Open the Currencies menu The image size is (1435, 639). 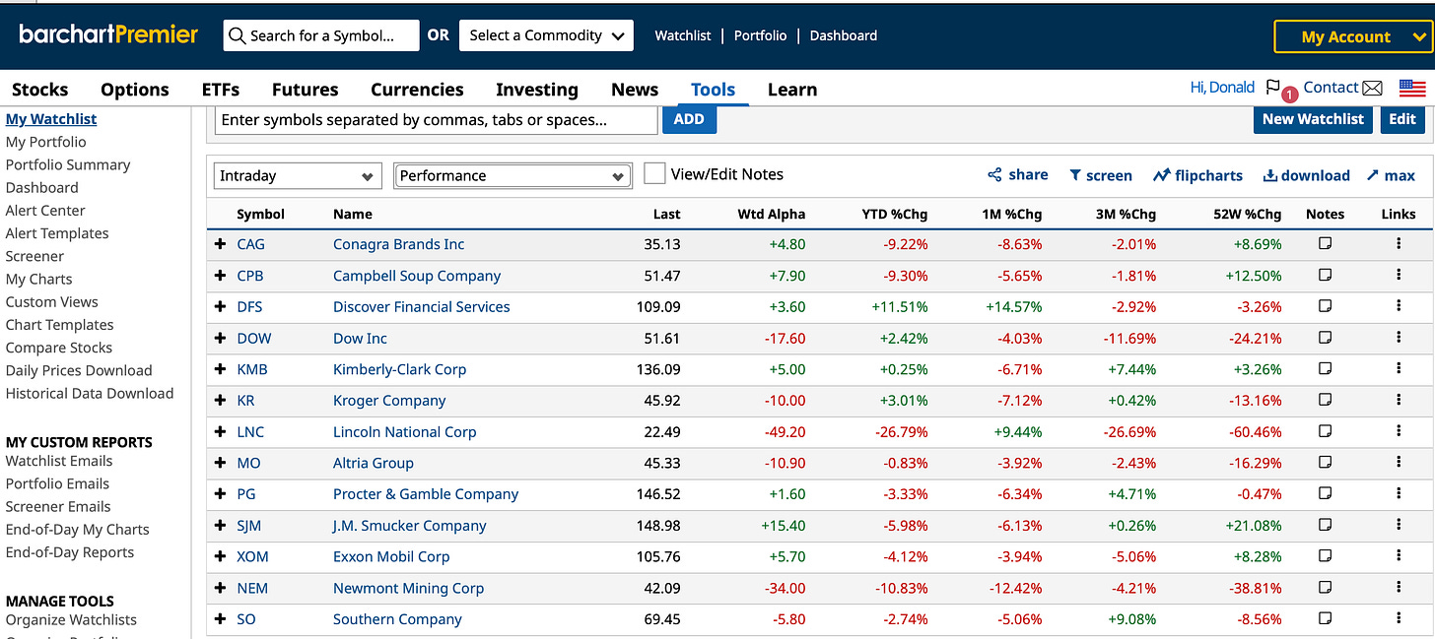click(417, 89)
